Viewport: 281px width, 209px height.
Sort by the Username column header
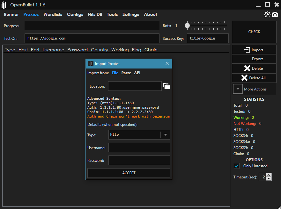click(53, 50)
